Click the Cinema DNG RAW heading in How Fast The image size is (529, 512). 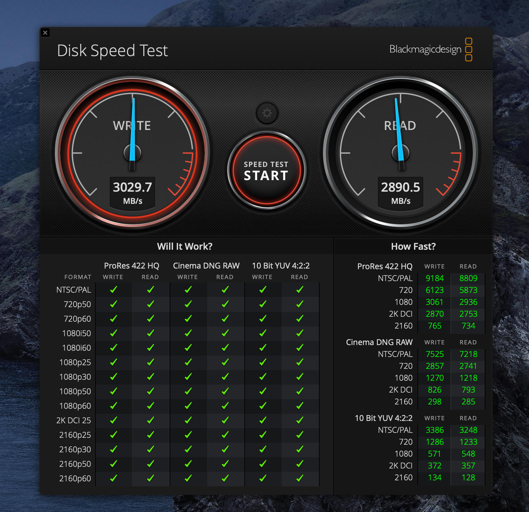pos(379,342)
